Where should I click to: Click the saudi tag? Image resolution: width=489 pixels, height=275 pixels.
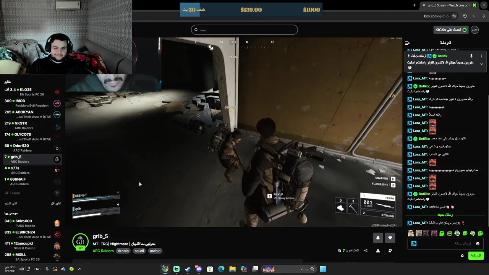(x=139, y=251)
